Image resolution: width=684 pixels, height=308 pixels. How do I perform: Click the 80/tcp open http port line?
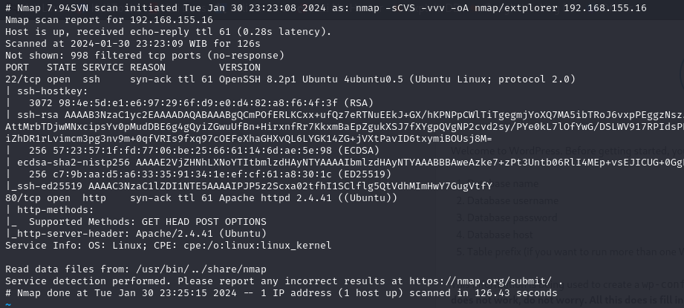click(x=201, y=197)
